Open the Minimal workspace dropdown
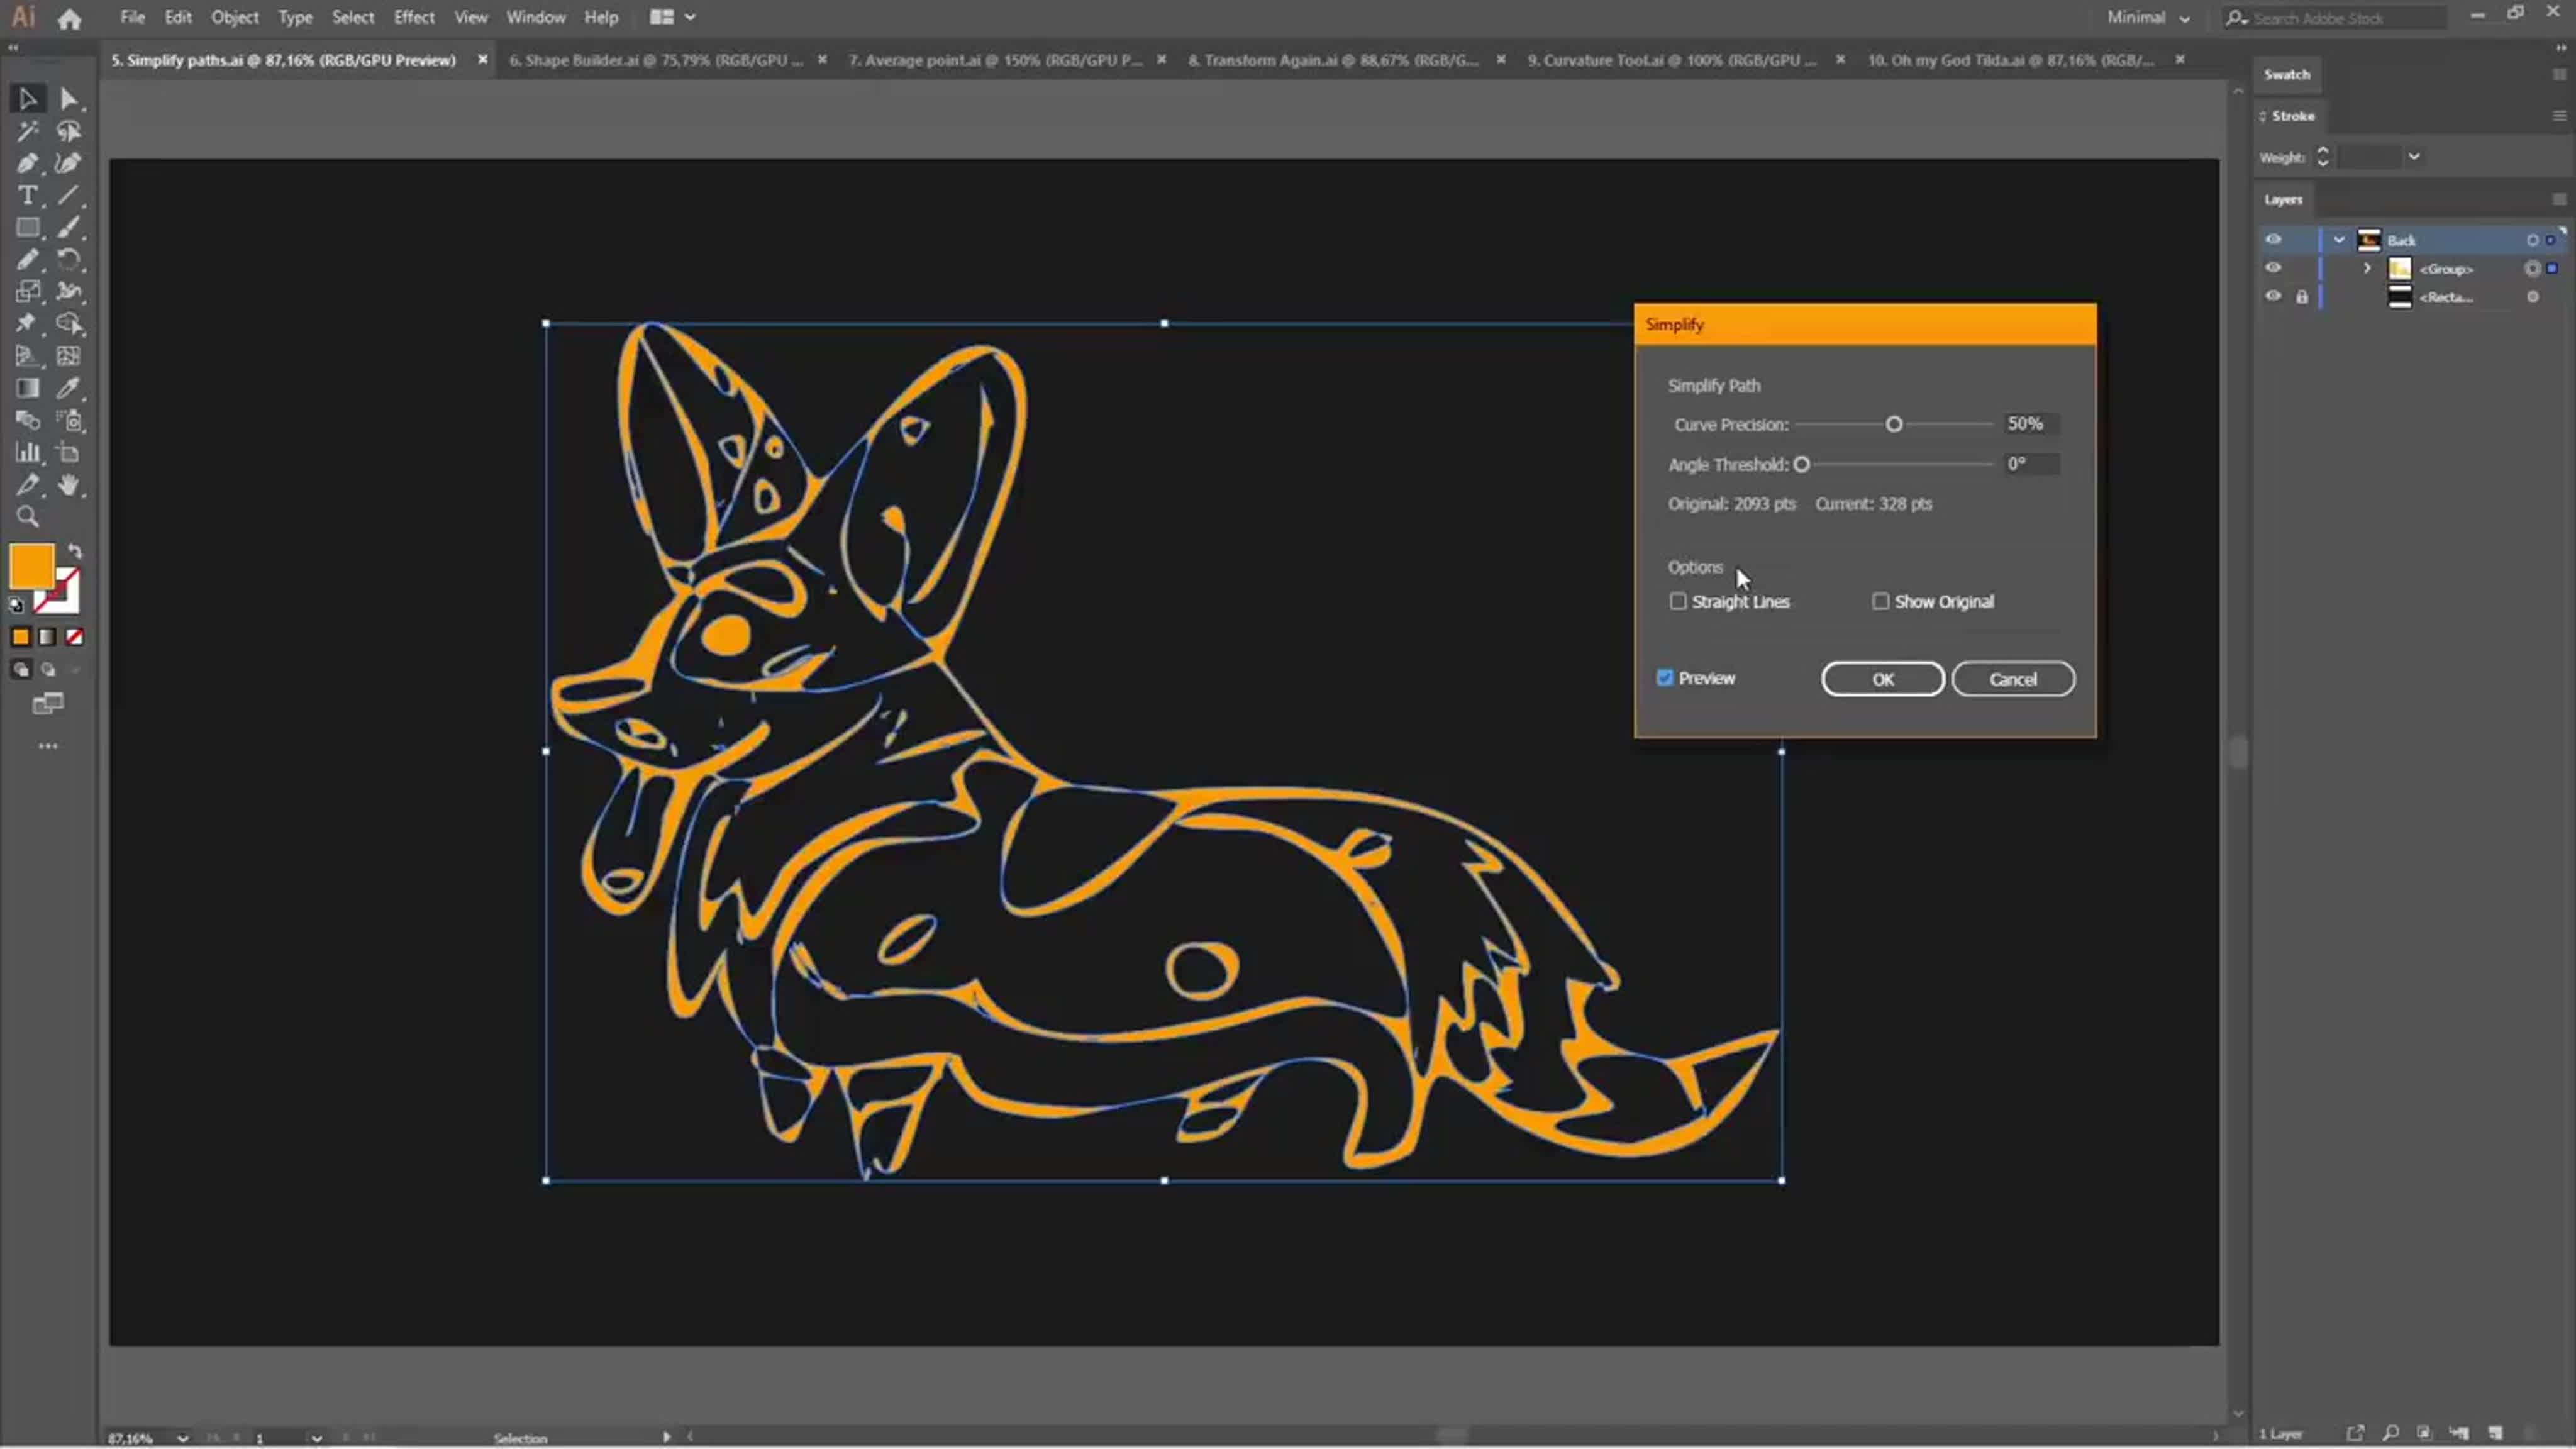Screen dimensions: 2576x1449 pos(2148,18)
